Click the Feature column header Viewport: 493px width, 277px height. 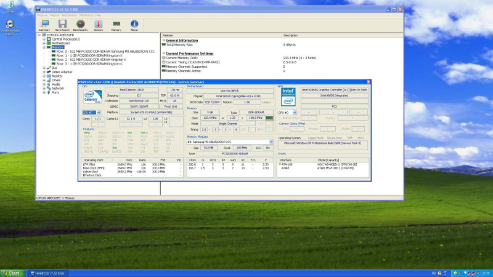click(222, 36)
